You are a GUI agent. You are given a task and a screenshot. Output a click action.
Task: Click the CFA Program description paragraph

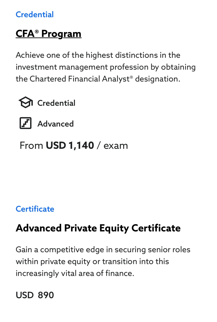pyautogui.click(x=106, y=67)
